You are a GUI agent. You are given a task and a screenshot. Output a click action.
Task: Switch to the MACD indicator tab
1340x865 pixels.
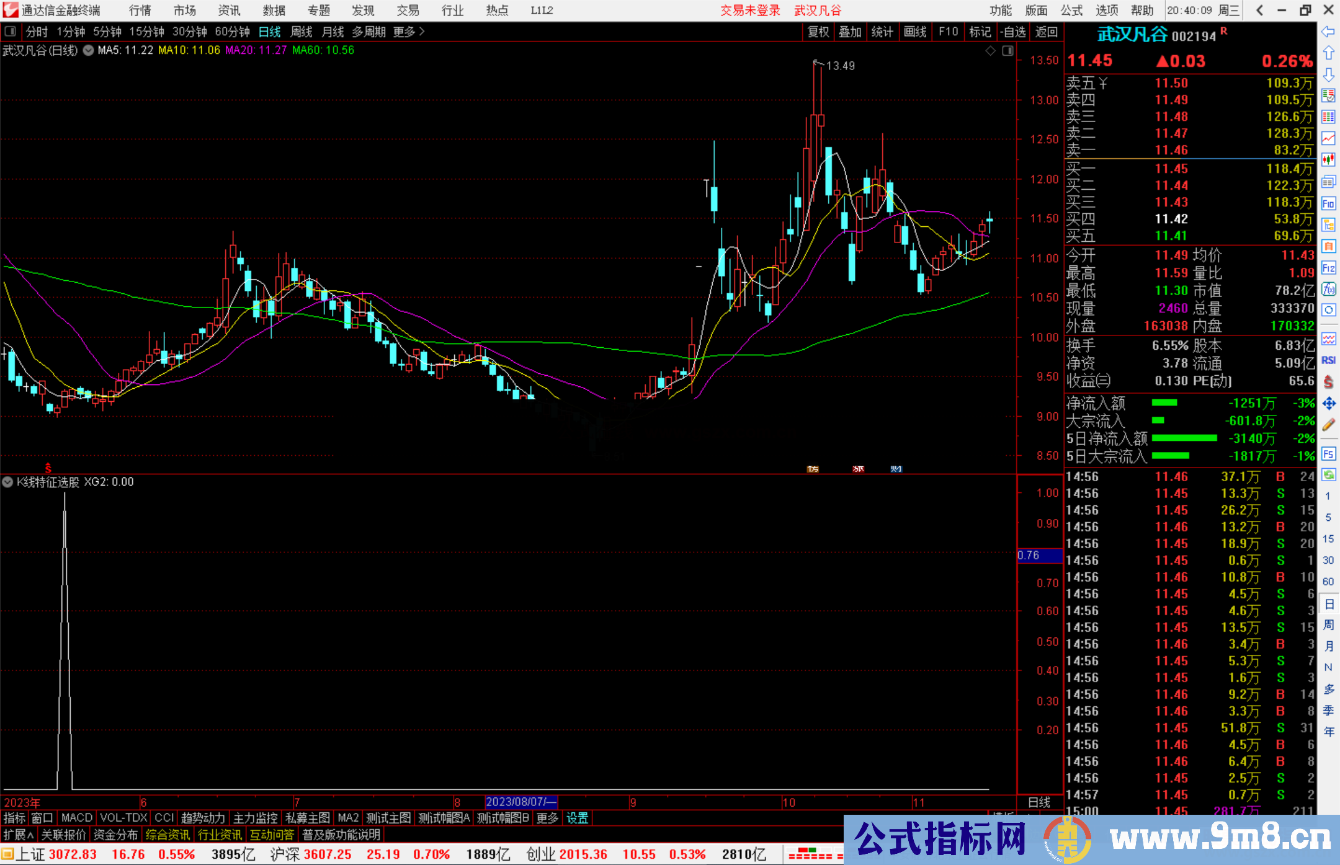point(76,818)
